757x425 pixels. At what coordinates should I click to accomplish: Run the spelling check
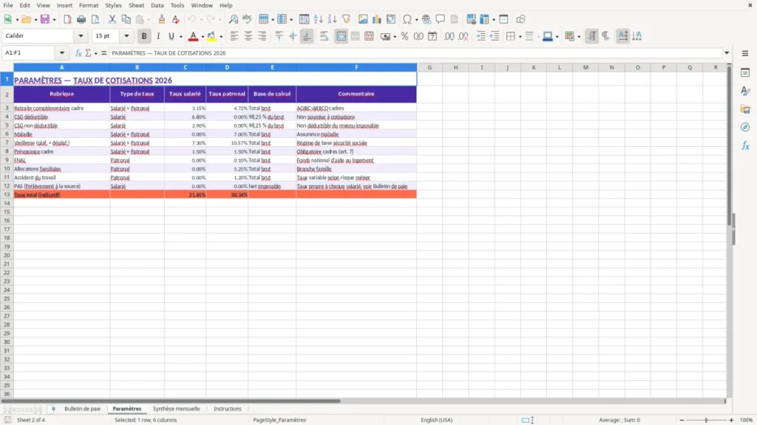247,19
